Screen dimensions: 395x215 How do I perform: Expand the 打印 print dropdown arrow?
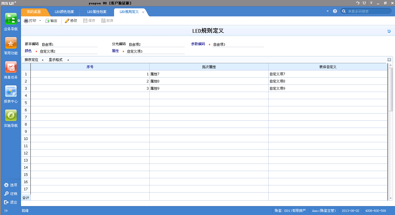tap(40, 20)
